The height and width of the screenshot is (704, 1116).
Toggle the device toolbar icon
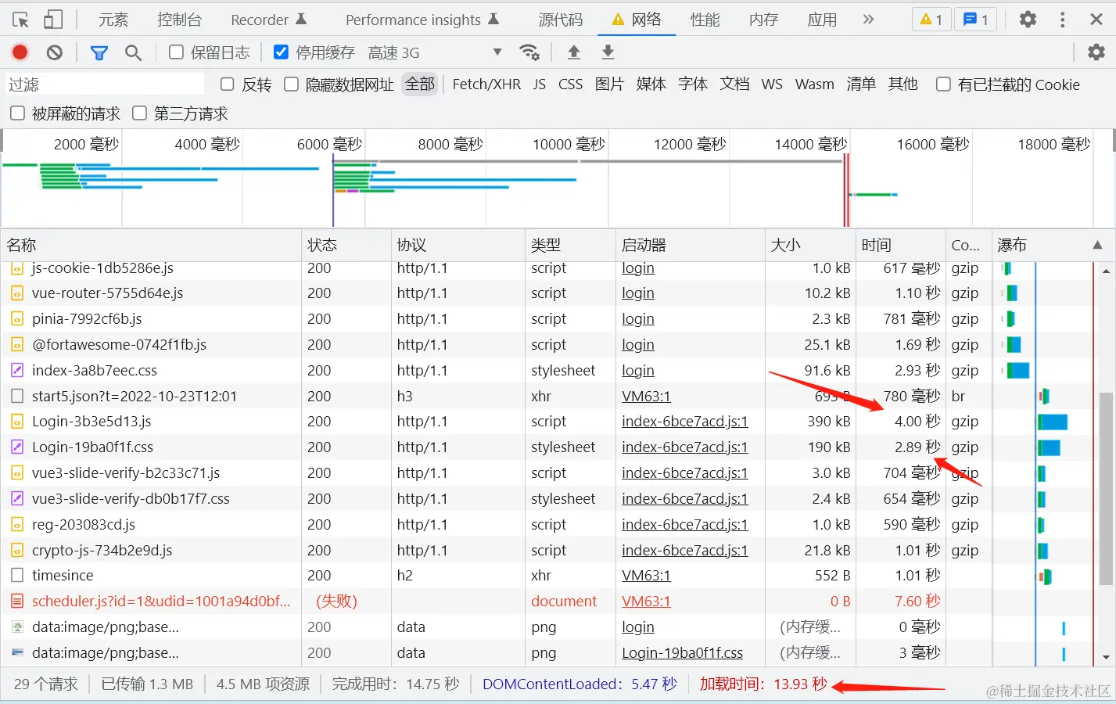tap(53, 20)
